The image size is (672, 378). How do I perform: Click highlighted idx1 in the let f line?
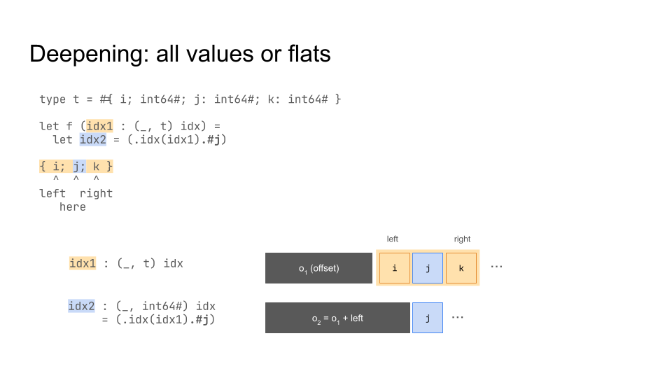99,126
